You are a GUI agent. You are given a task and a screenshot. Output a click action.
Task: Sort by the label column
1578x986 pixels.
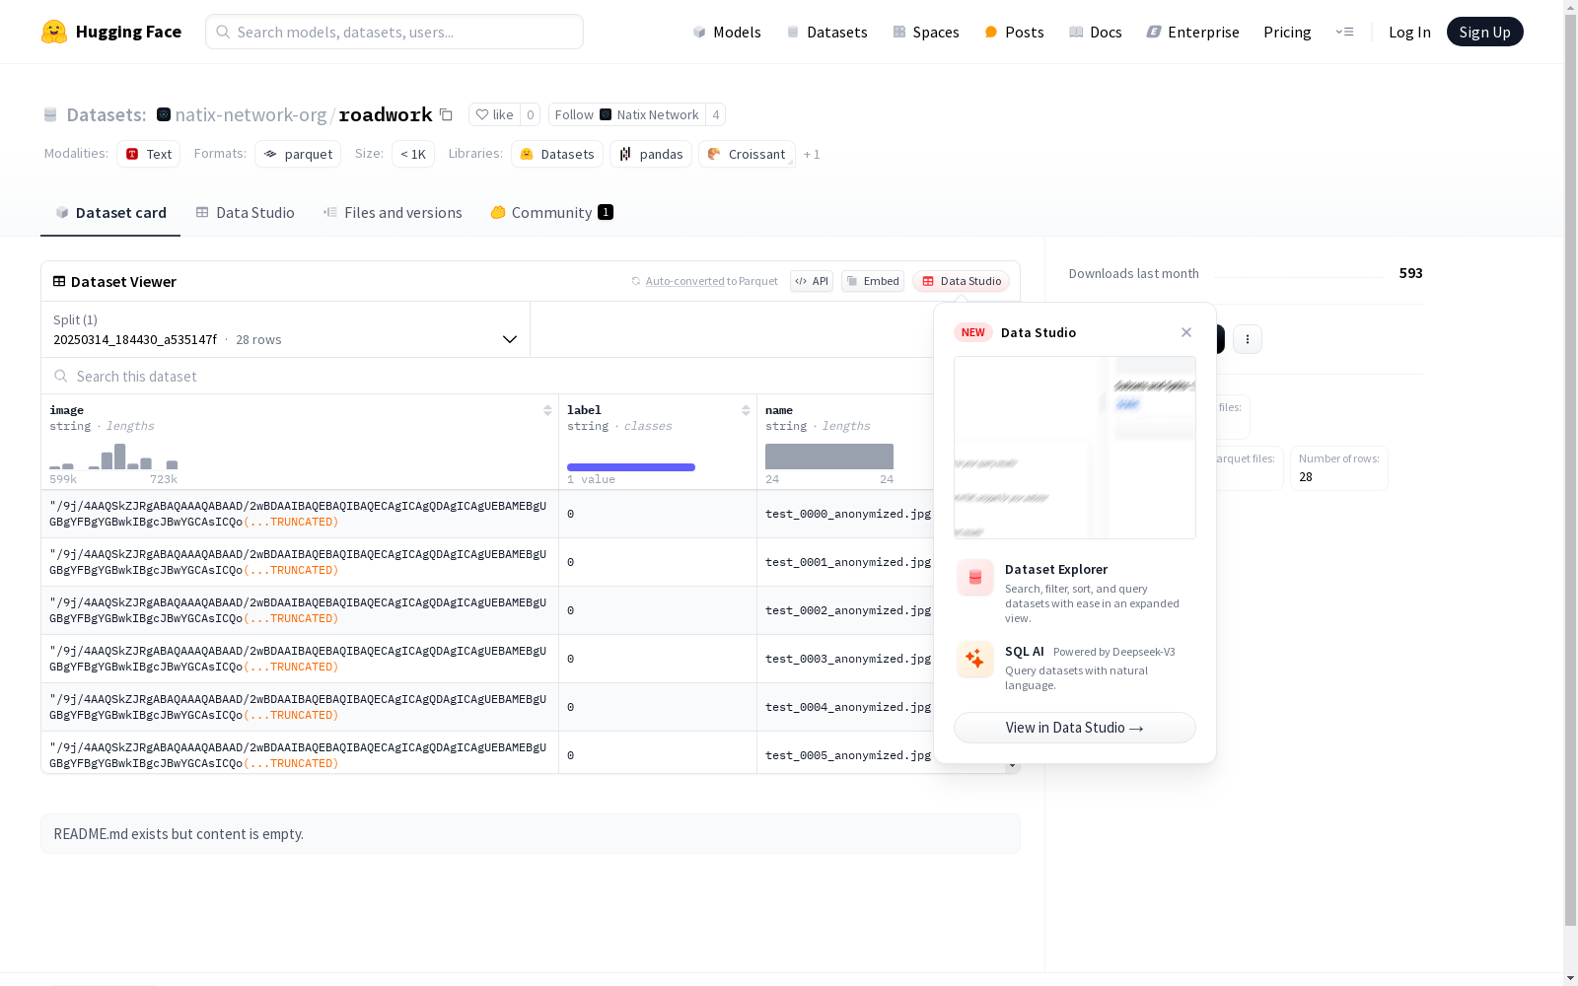tap(746, 410)
